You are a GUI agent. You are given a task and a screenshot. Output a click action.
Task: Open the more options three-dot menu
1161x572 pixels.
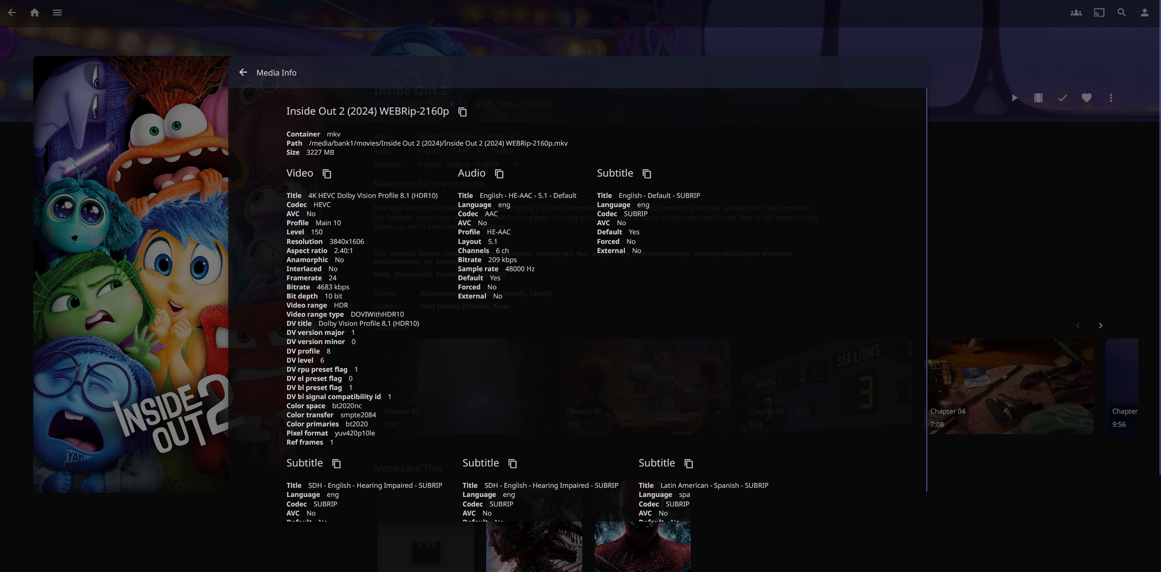click(x=1111, y=98)
